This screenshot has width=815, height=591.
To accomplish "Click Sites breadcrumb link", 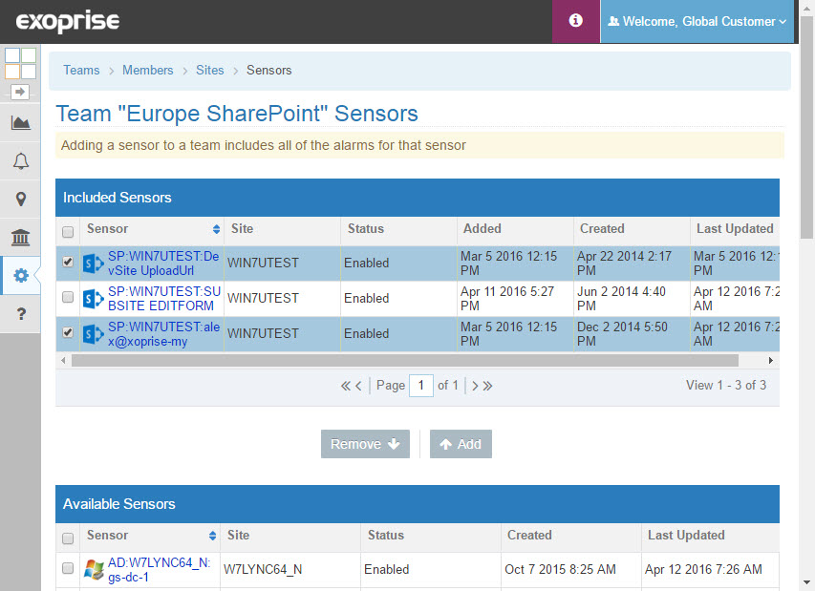I will pos(210,70).
